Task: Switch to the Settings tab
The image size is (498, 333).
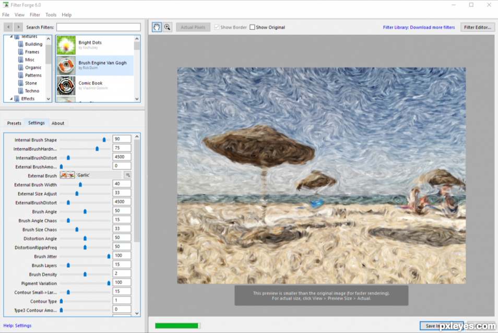Action: pyautogui.click(x=37, y=123)
